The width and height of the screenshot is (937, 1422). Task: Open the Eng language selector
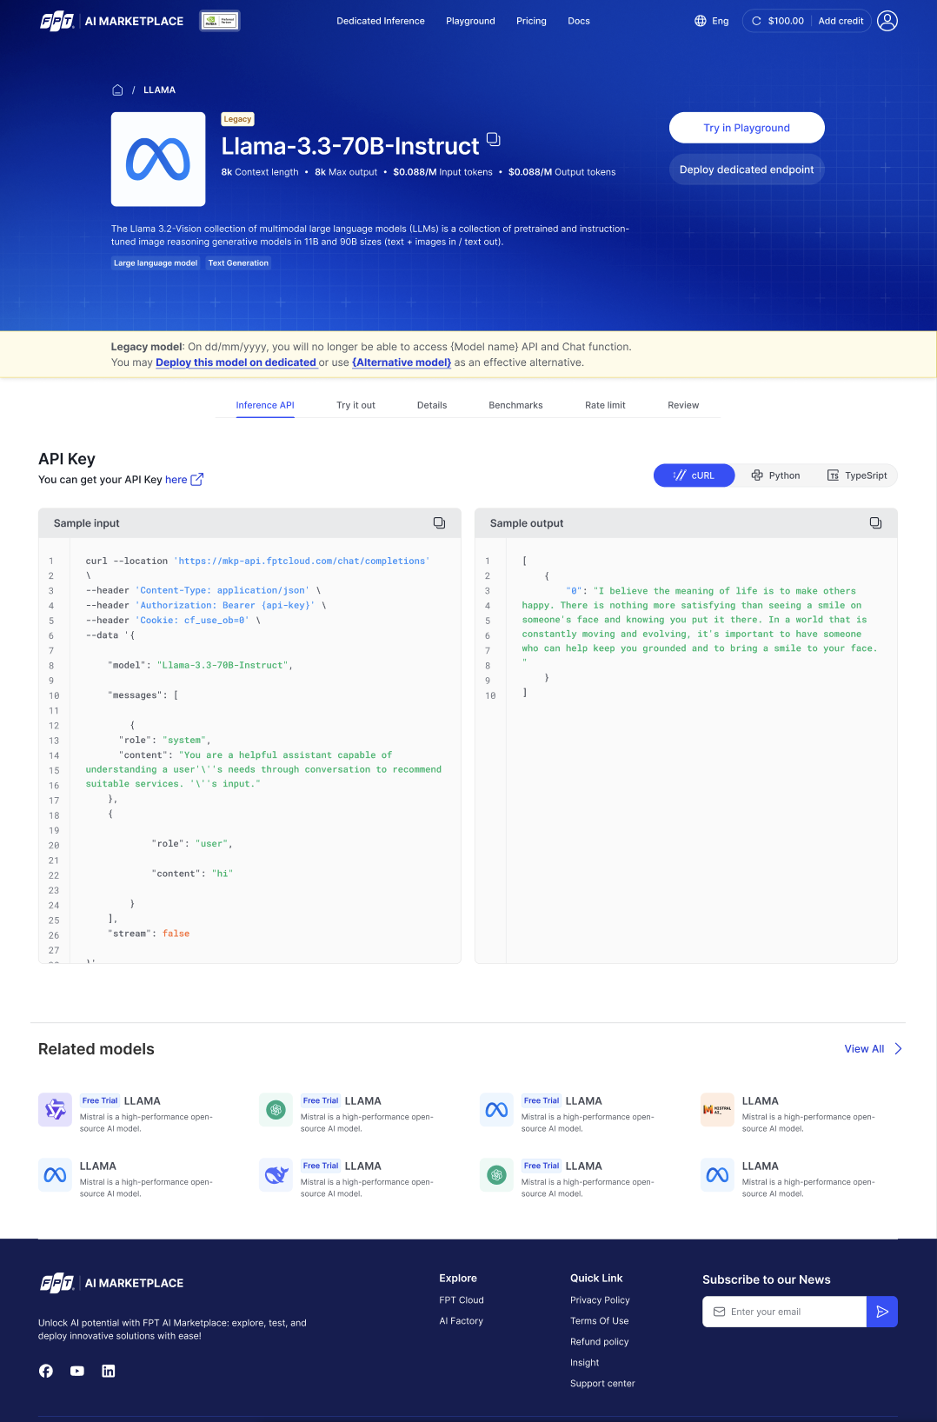[712, 21]
